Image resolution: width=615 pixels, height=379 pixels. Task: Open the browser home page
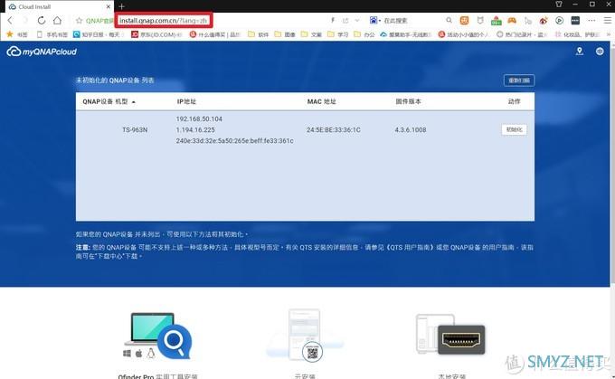57,21
